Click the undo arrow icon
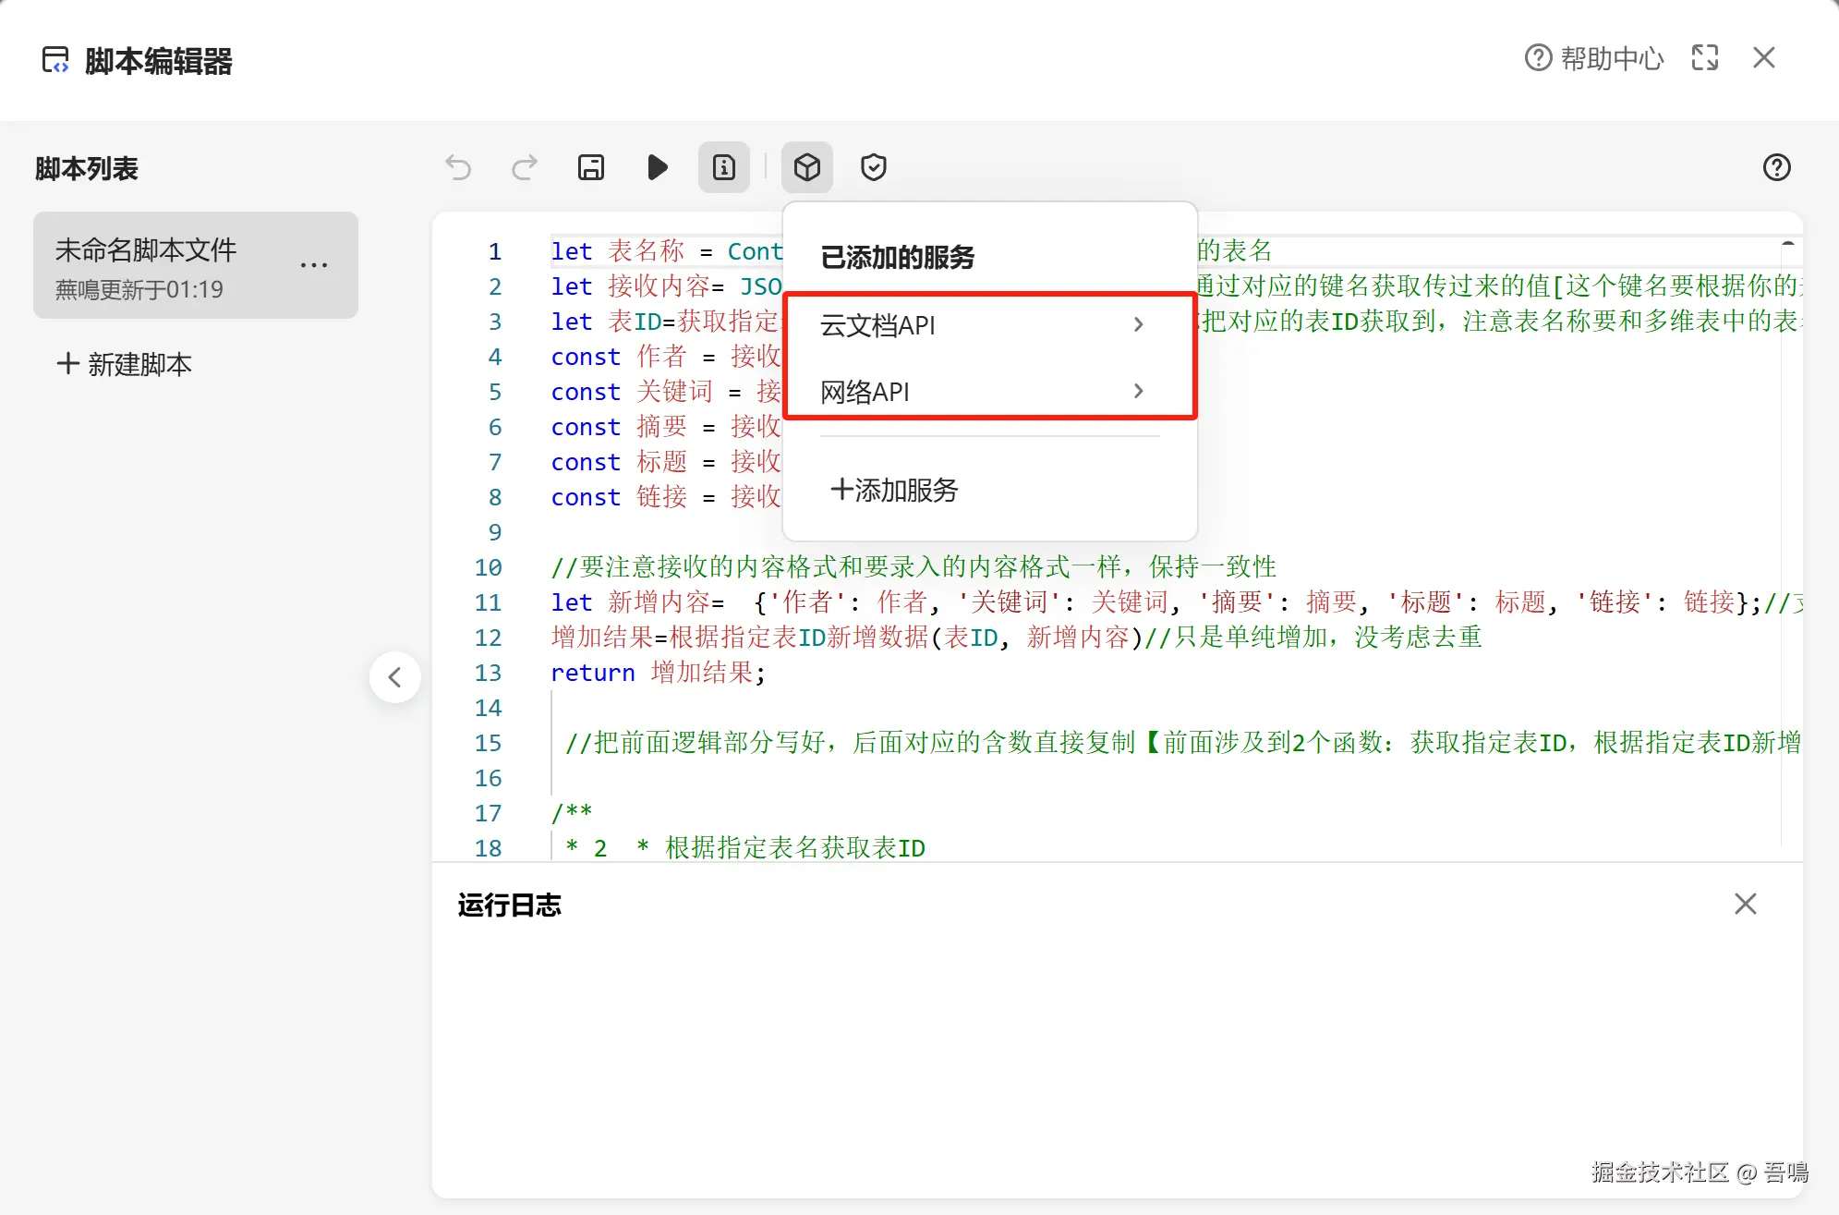The height and width of the screenshot is (1215, 1839). click(458, 167)
